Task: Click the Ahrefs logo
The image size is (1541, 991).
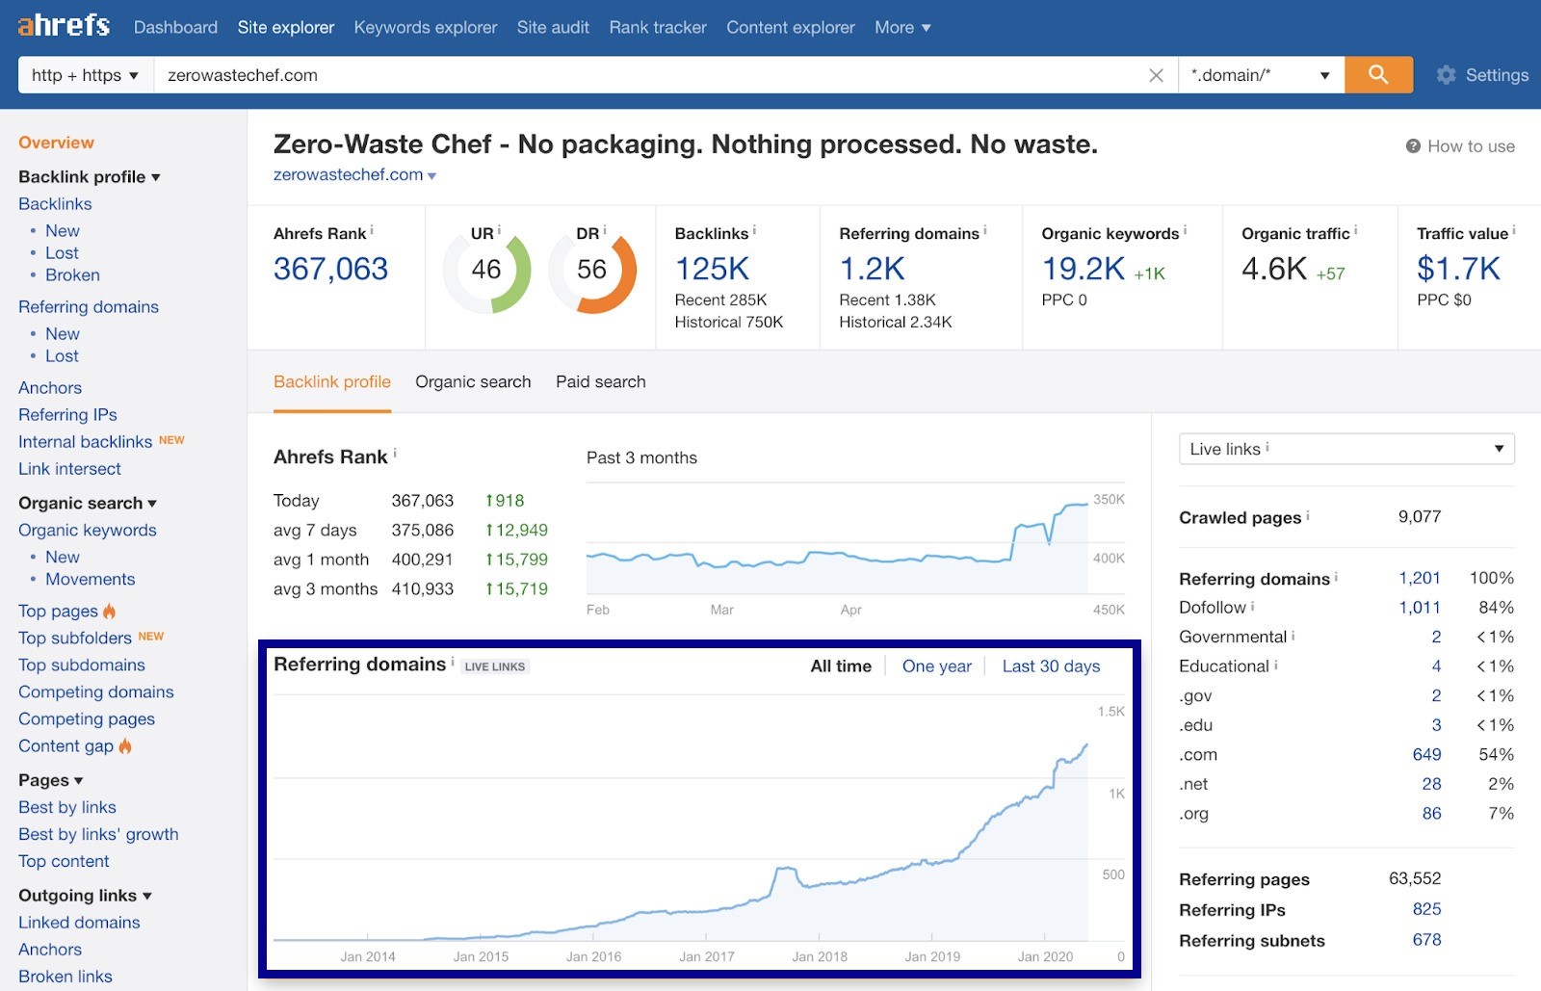Action: coord(64,25)
